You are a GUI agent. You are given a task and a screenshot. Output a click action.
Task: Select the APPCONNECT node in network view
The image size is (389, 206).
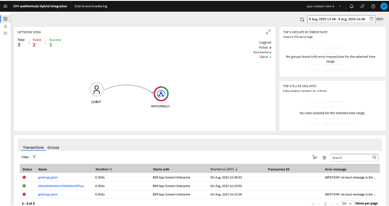coord(161,94)
